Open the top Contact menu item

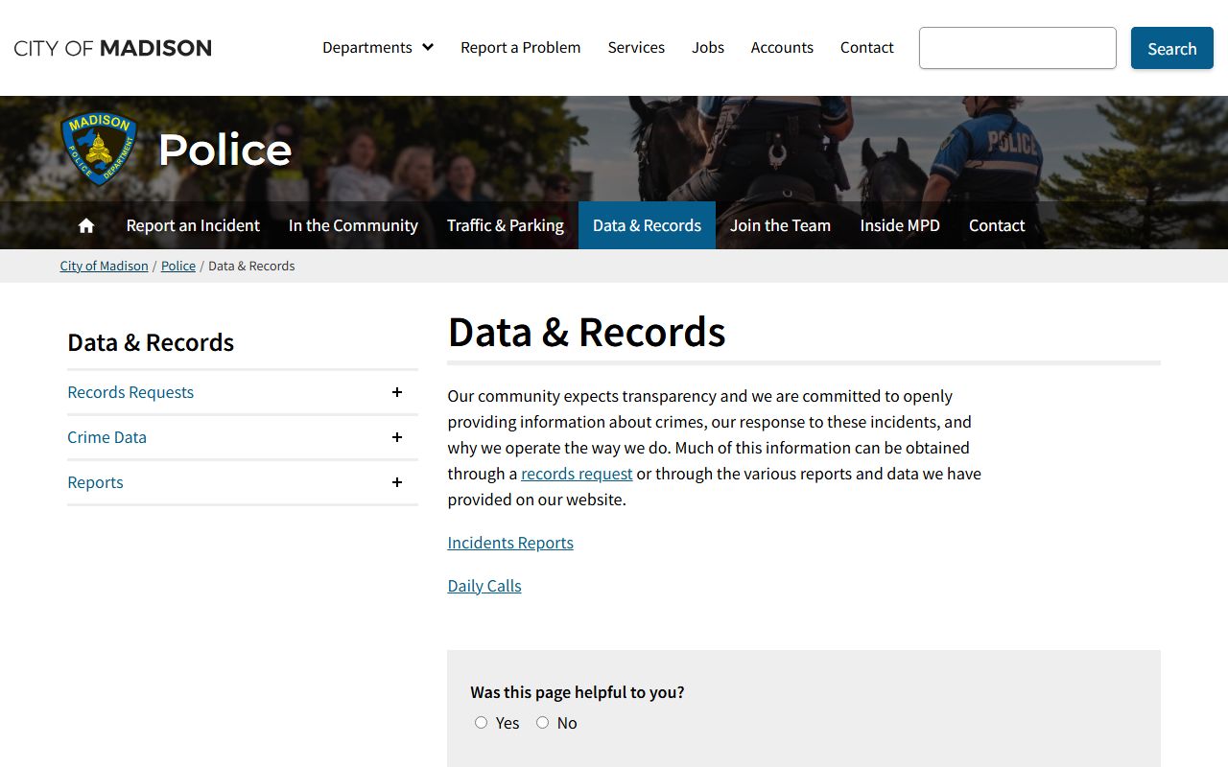pos(867,47)
